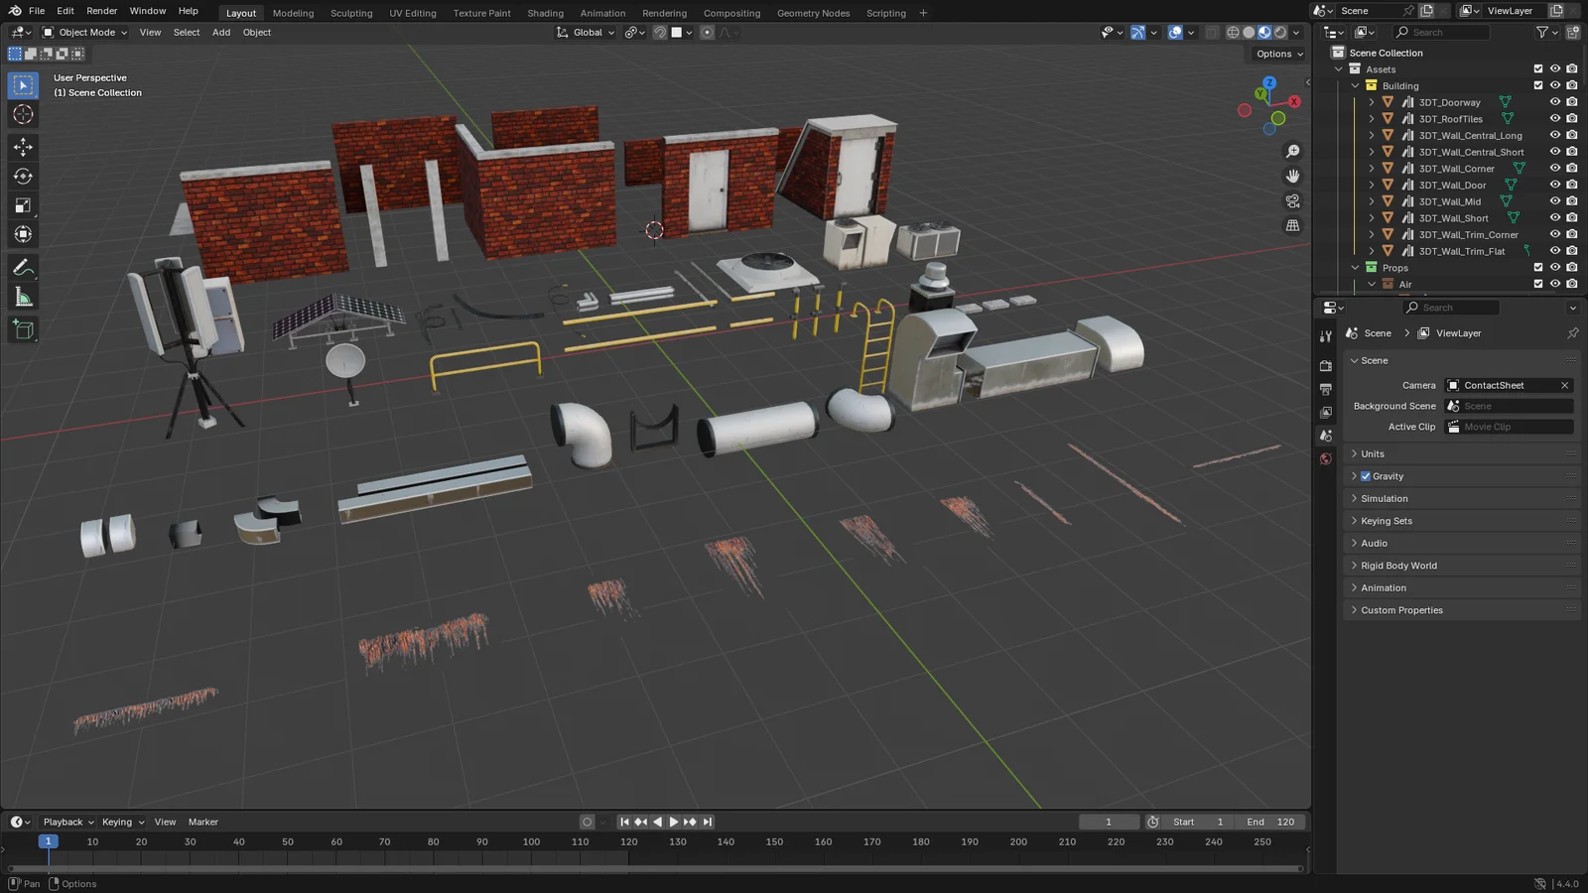Switch viewport shading to Rendered mode
The width and height of the screenshot is (1588, 893).
[1279, 32]
